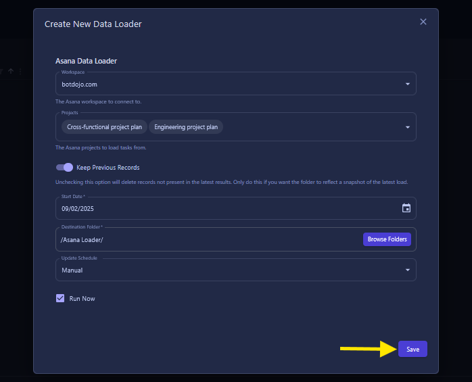Expand the Workspace dropdown arrow
This screenshot has width=472, height=382.
coord(407,85)
